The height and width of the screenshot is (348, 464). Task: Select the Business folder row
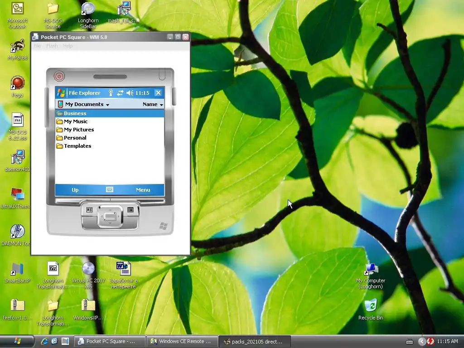[x=110, y=113]
